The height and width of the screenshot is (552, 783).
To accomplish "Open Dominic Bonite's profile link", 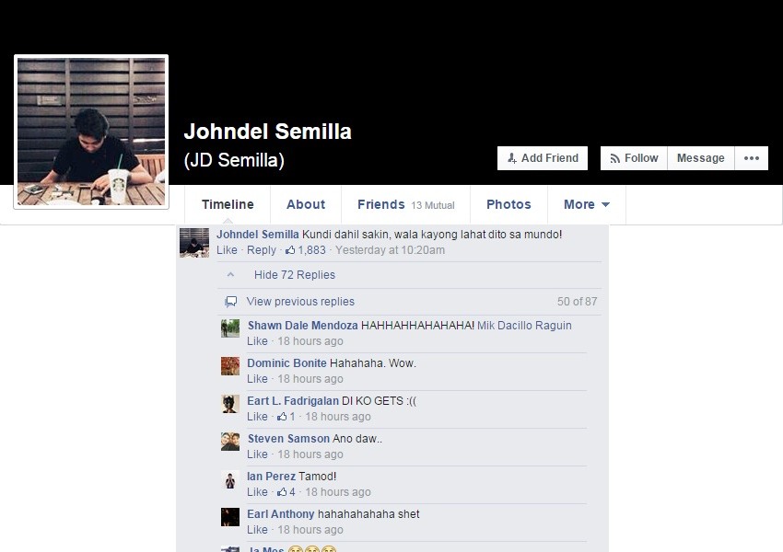I will point(286,363).
